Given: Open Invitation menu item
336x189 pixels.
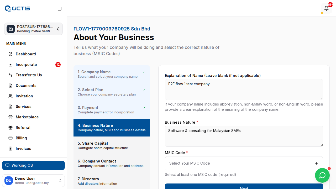Looking at the screenshot, I should pyautogui.click(x=33, y=96).
